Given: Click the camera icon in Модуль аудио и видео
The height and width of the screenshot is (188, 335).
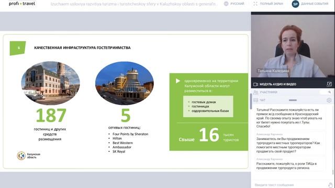Looking at the screenshot, I should tap(255, 85).
